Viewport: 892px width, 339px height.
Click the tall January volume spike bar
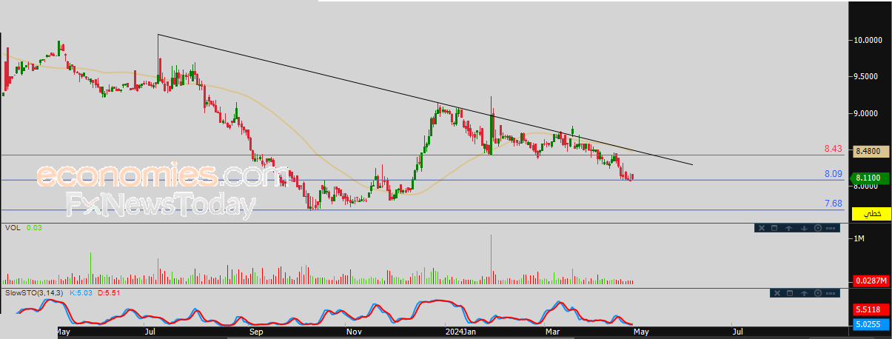491,259
